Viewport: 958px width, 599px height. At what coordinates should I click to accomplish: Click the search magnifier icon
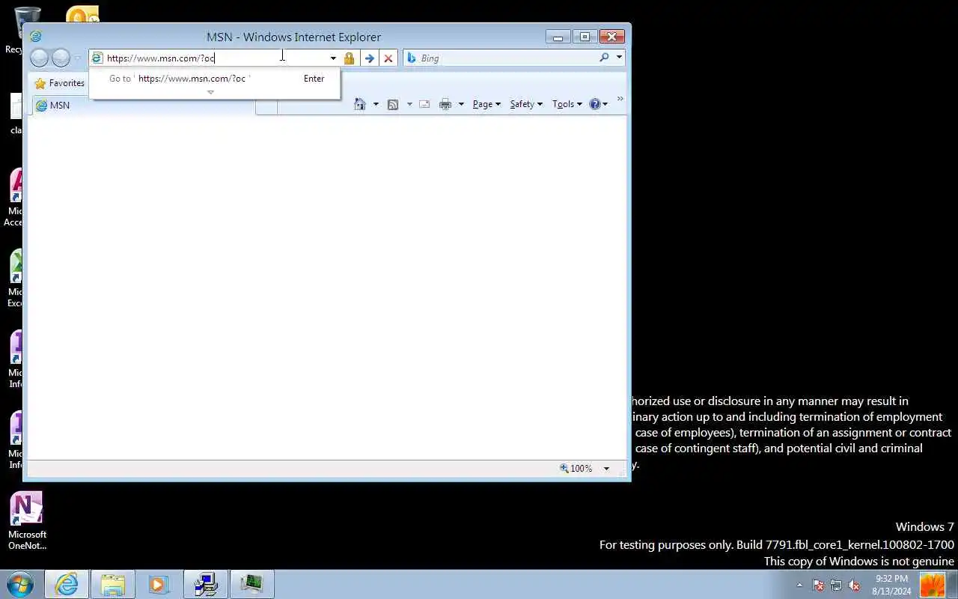(604, 58)
